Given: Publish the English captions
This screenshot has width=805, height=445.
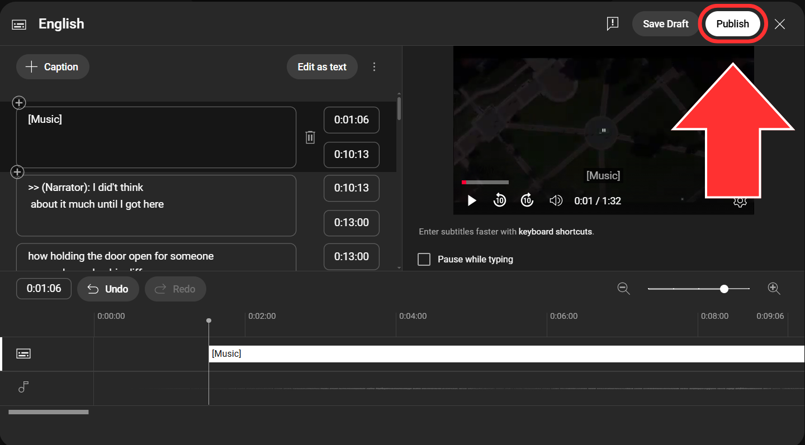Looking at the screenshot, I should pos(732,24).
